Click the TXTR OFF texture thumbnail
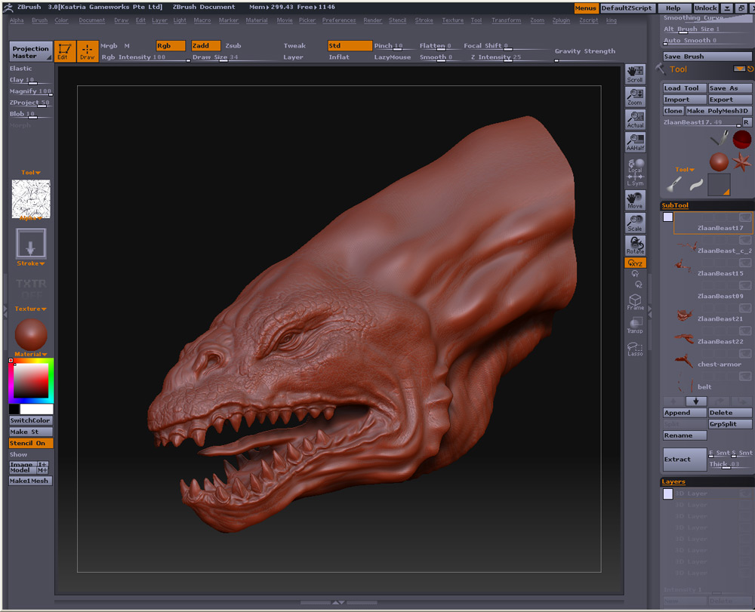755x612 pixels. (31, 289)
